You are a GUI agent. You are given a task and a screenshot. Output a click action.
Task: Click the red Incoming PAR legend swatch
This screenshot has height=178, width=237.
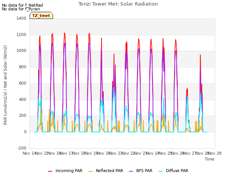pos(50,171)
